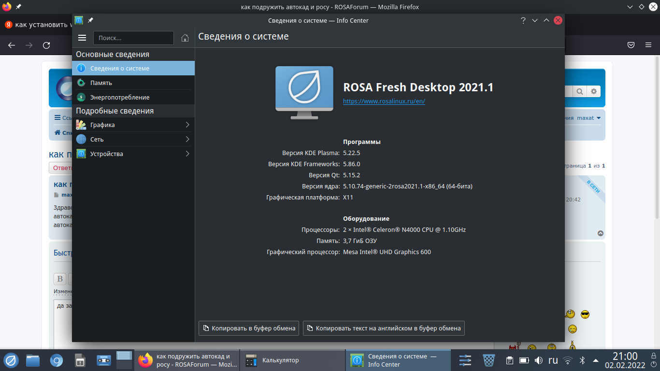
Task: Click the ROSA monitor logo image
Action: [x=304, y=93]
